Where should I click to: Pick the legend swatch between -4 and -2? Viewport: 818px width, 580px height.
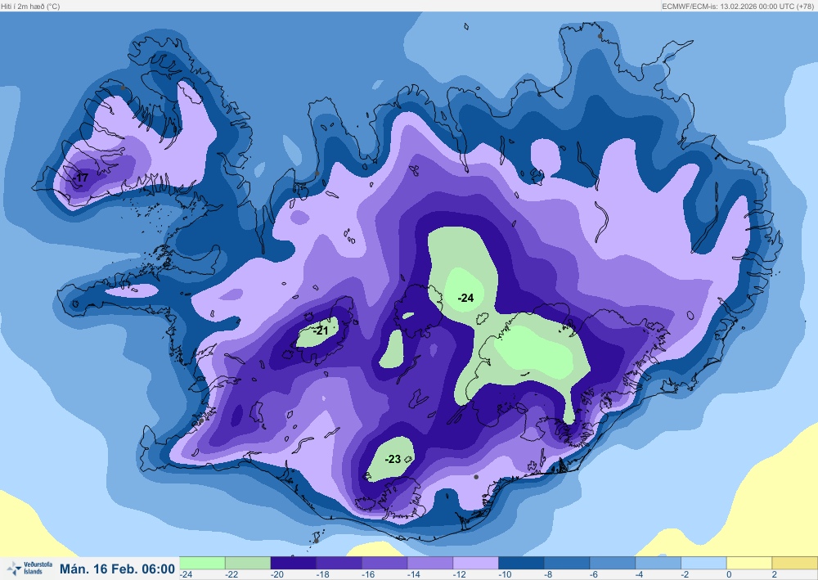pos(658,563)
